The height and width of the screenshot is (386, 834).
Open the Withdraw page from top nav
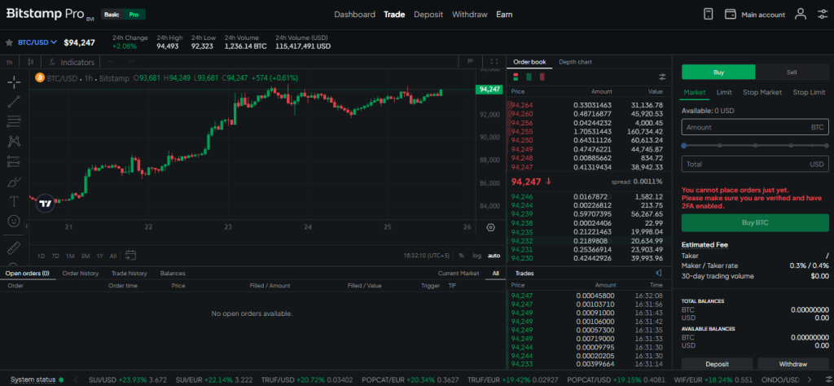coord(470,15)
